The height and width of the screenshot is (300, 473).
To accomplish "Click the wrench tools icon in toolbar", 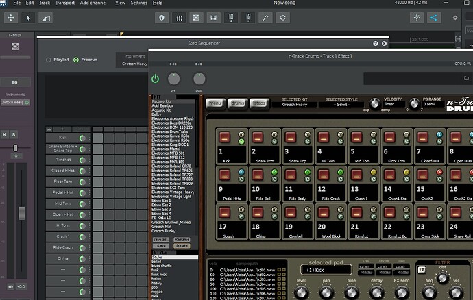I will (265, 18).
